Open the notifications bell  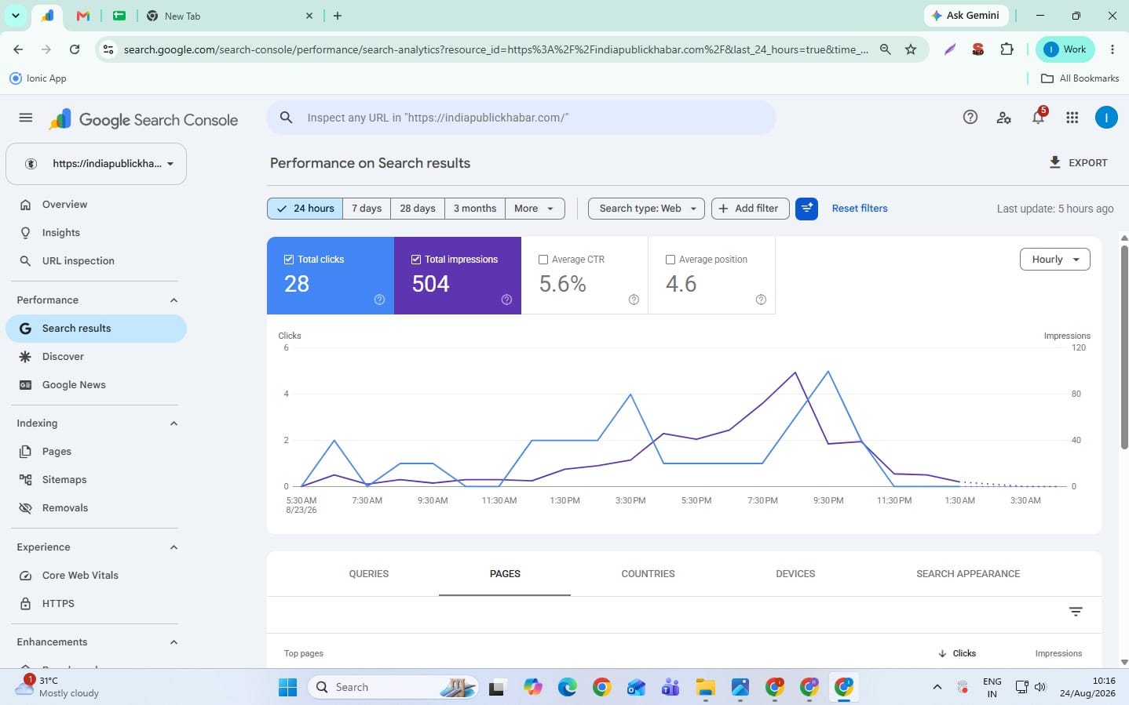click(1039, 118)
